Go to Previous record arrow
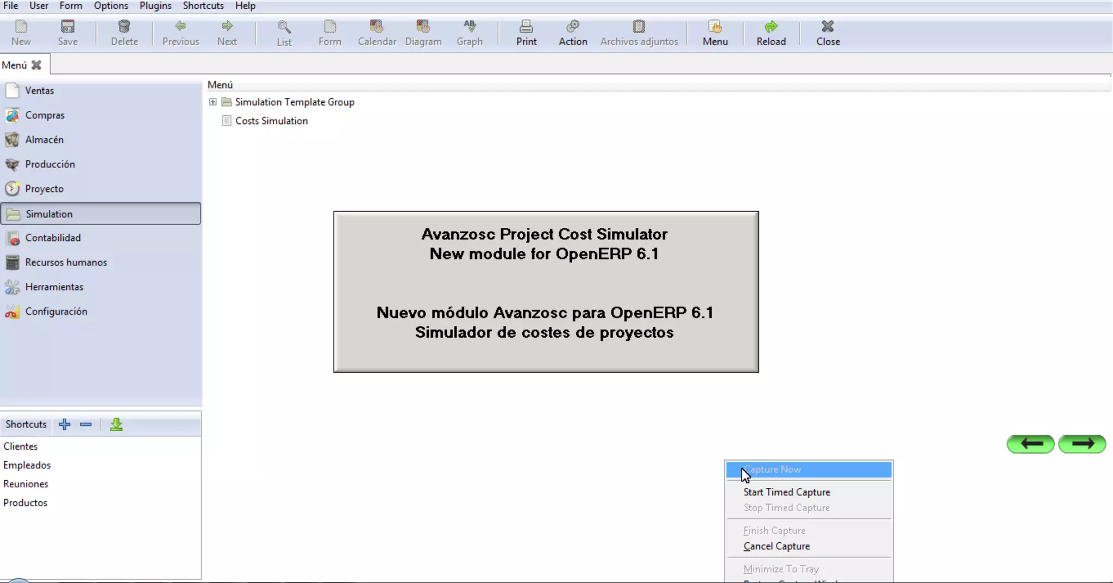The width and height of the screenshot is (1113, 583). tap(181, 33)
